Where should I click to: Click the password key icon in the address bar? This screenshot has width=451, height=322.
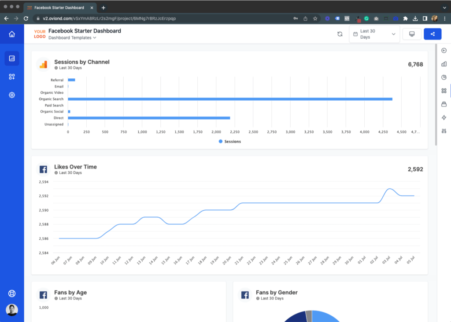296,18
